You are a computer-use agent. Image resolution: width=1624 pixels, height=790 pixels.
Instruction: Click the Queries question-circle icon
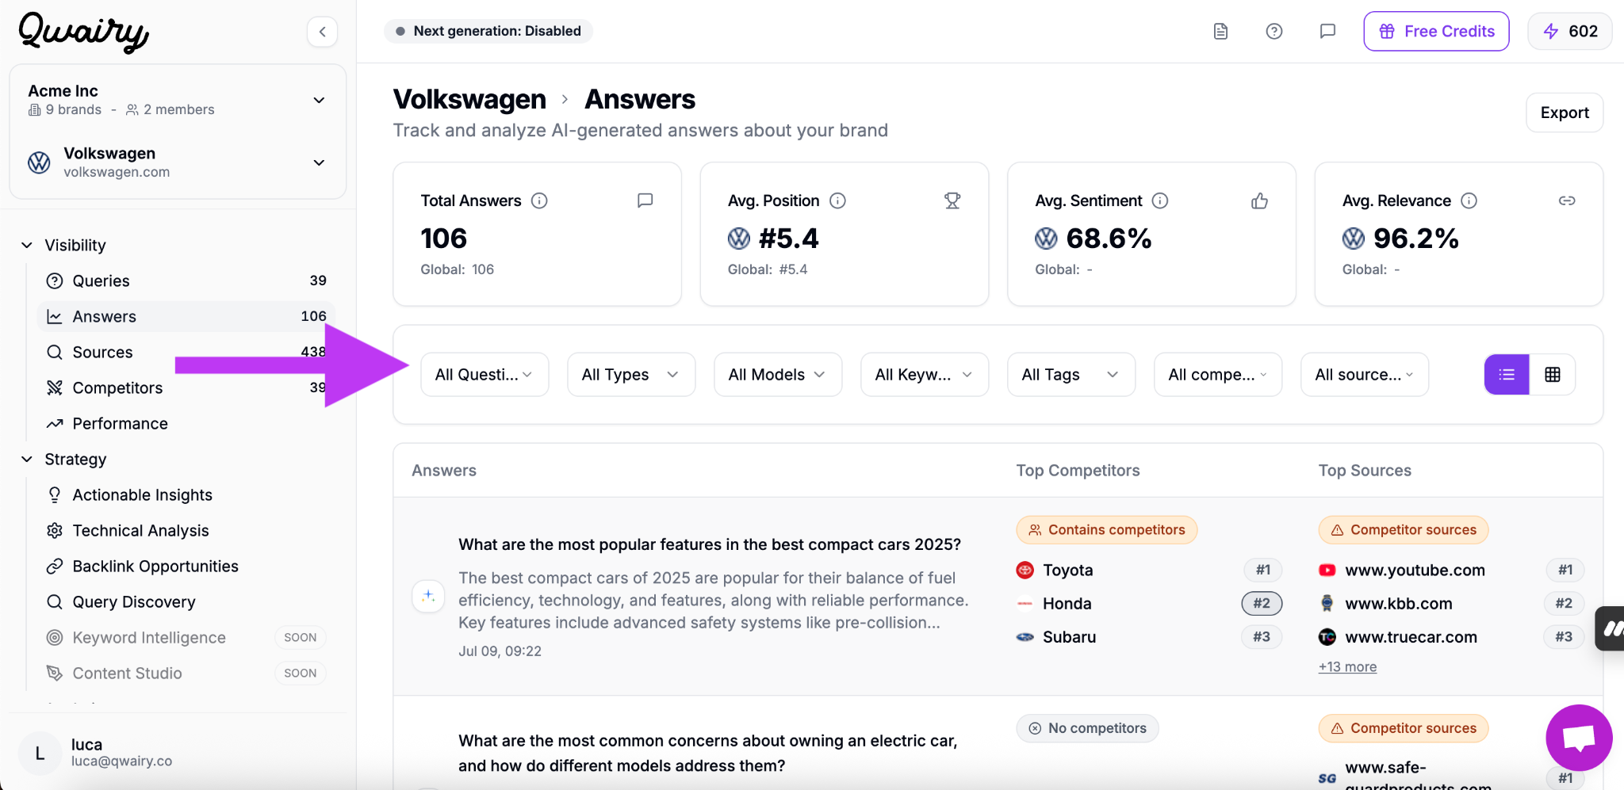click(x=55, y=281)
